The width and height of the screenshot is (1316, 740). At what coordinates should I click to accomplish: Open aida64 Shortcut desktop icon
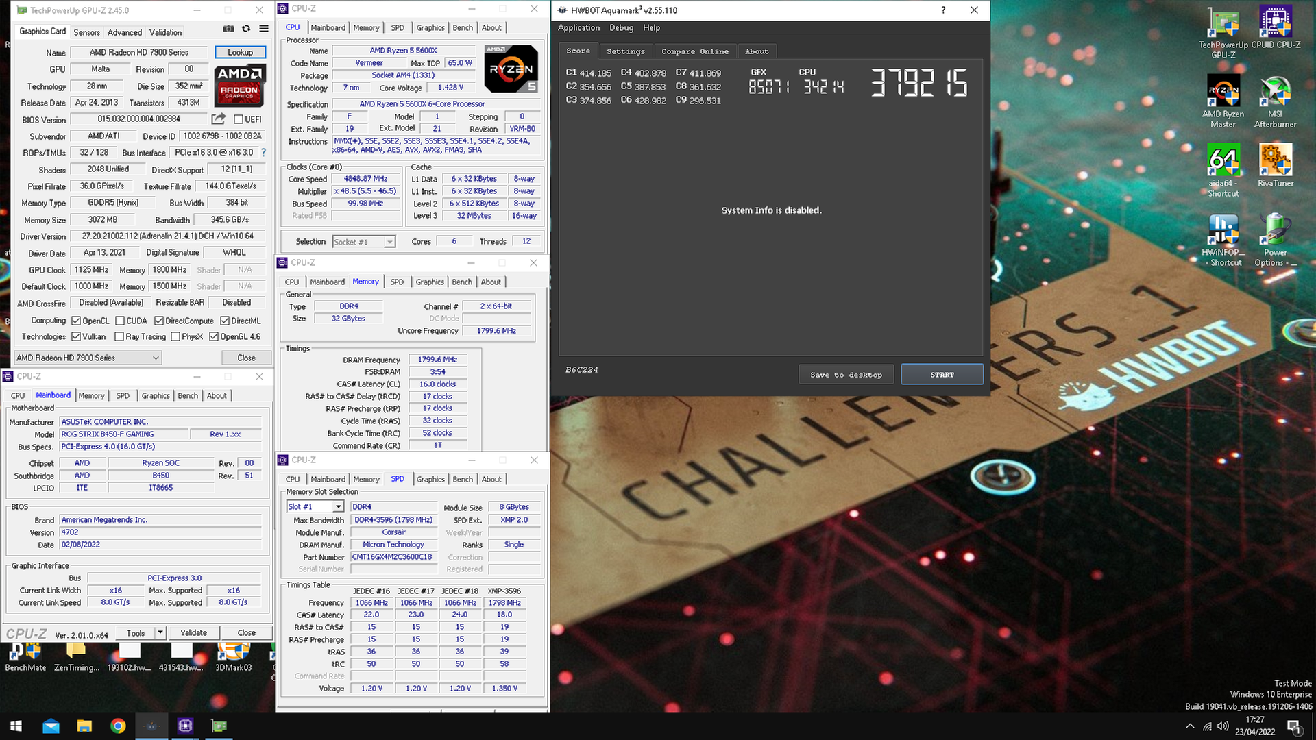(x=1223, y=171)
